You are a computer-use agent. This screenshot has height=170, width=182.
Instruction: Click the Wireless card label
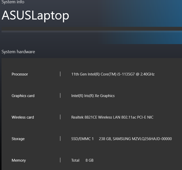[23, 117]
